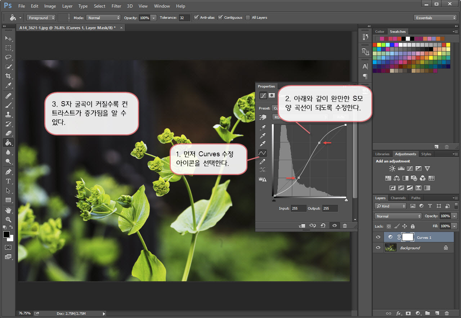Select the Move tool
The width and height of the screenshot is (461, 318).
point(8,38)
